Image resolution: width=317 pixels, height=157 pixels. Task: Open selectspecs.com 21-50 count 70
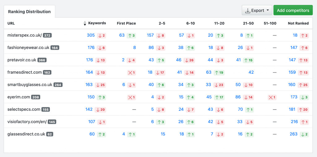[240, 109]
